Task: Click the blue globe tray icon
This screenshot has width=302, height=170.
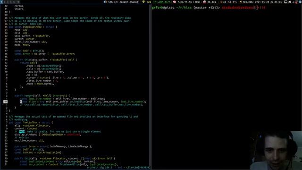Action: (300, 2)
